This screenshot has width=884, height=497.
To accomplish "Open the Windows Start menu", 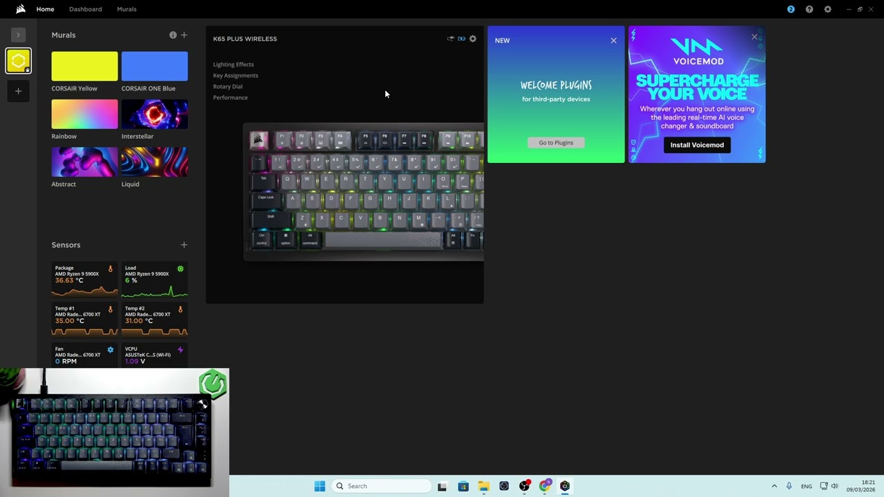I will click(x=319, y=486).
